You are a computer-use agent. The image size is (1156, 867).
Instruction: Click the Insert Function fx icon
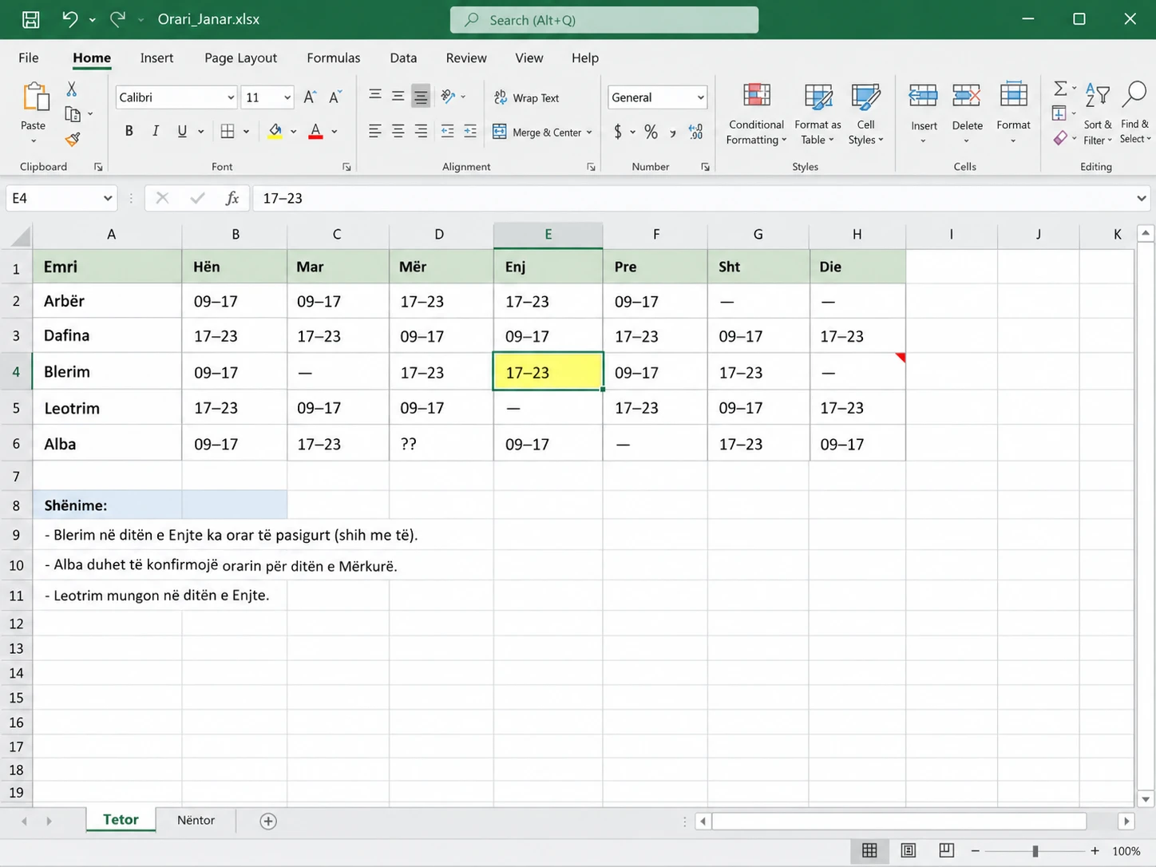pyautogui.click(x=232, y=198)
